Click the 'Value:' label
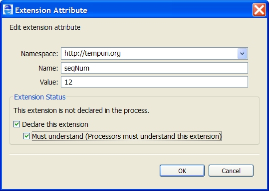269x191 pixels. (x=49, y=82)
